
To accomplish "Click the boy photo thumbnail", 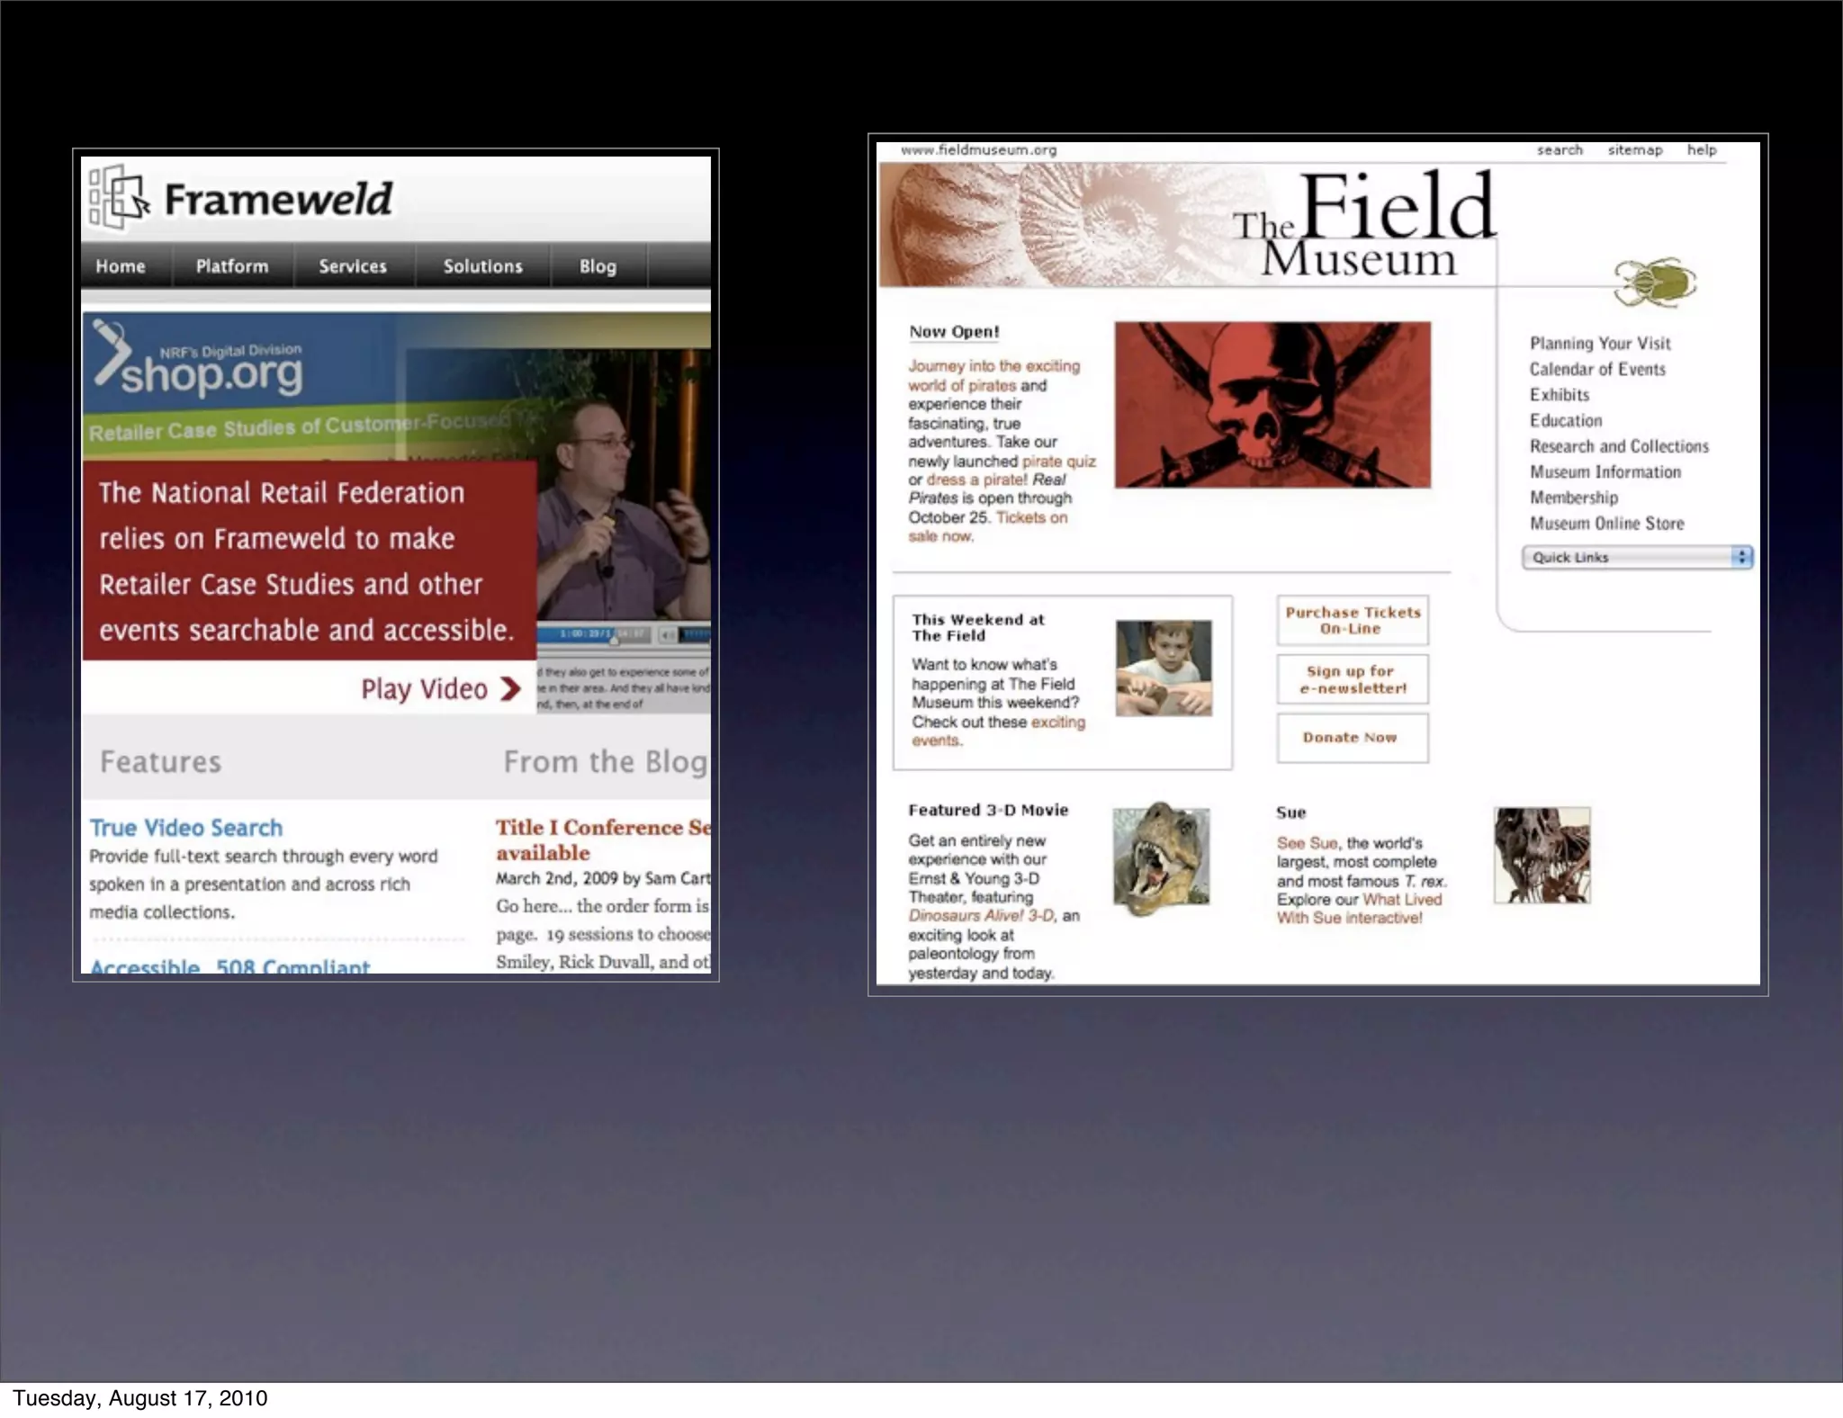I will point(1164,669).
